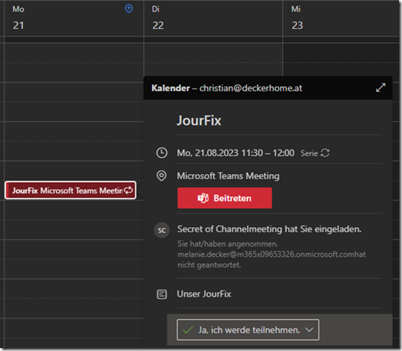Click the recurring icon on the JourFix calendar entry
Viewport: 402px width, 351px height.
click(x=128, y=190)
